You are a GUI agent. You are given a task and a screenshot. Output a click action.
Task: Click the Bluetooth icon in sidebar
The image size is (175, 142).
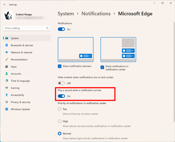6,45
